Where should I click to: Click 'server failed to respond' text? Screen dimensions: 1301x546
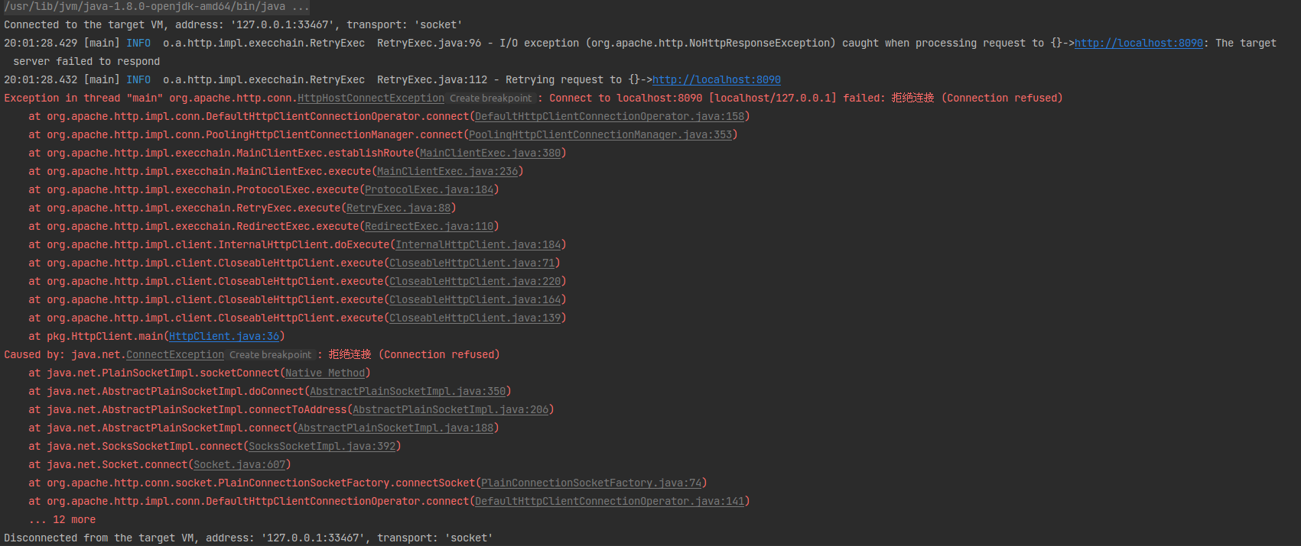coord(86,61)
